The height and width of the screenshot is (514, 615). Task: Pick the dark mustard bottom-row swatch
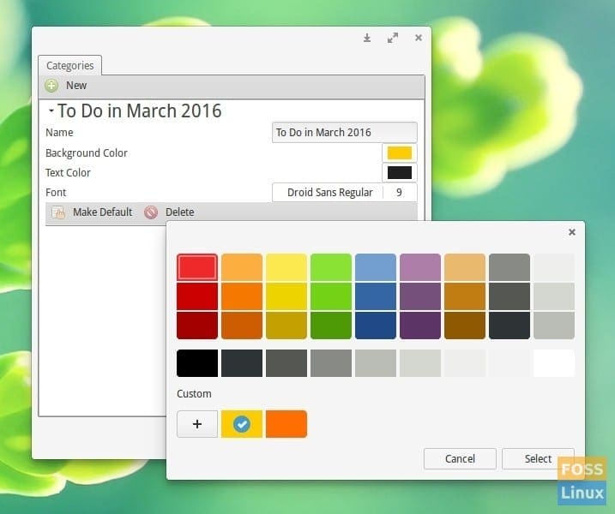(286, 326)
